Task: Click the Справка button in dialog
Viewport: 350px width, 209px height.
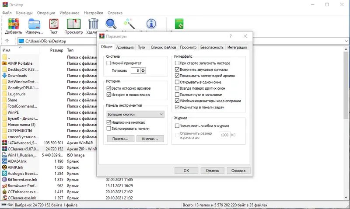Action: (238, 171)
